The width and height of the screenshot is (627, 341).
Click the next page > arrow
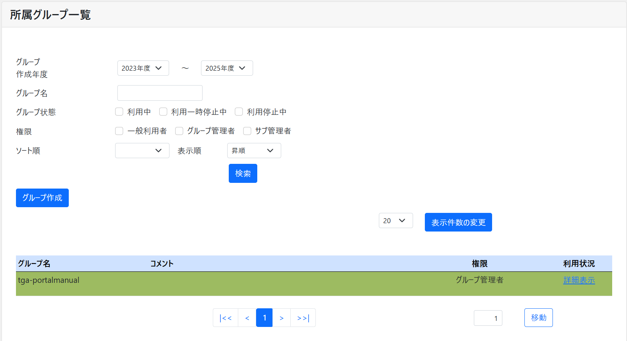point(282,318)
